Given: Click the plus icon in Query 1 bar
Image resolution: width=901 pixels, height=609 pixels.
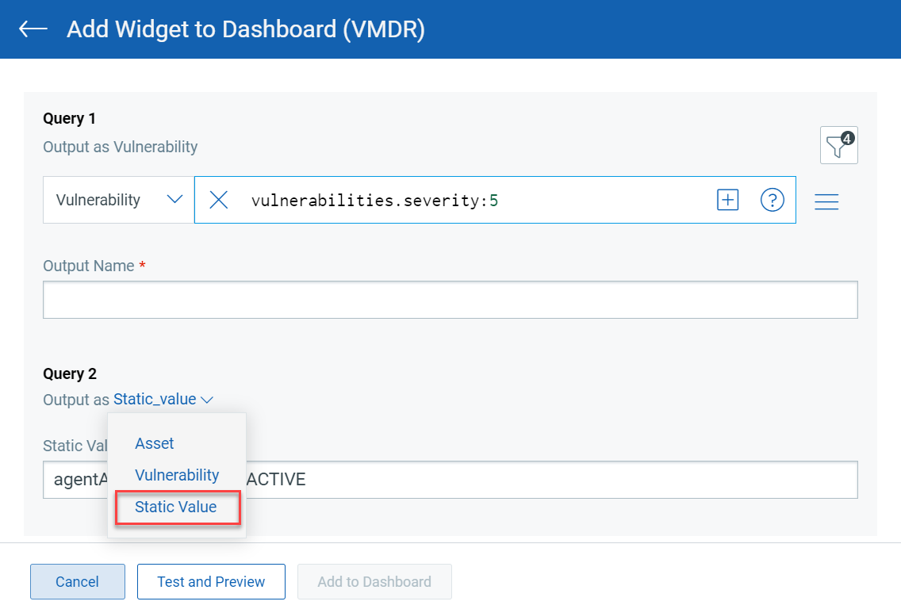Looking at the screenshot, I should click(x=727, y=200).
